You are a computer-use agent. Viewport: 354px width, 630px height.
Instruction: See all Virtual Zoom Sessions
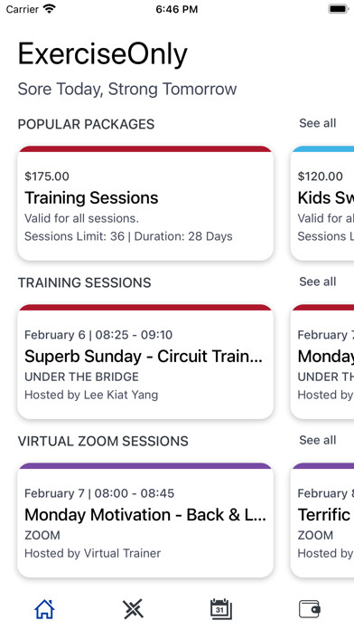[x=318, y=440]
